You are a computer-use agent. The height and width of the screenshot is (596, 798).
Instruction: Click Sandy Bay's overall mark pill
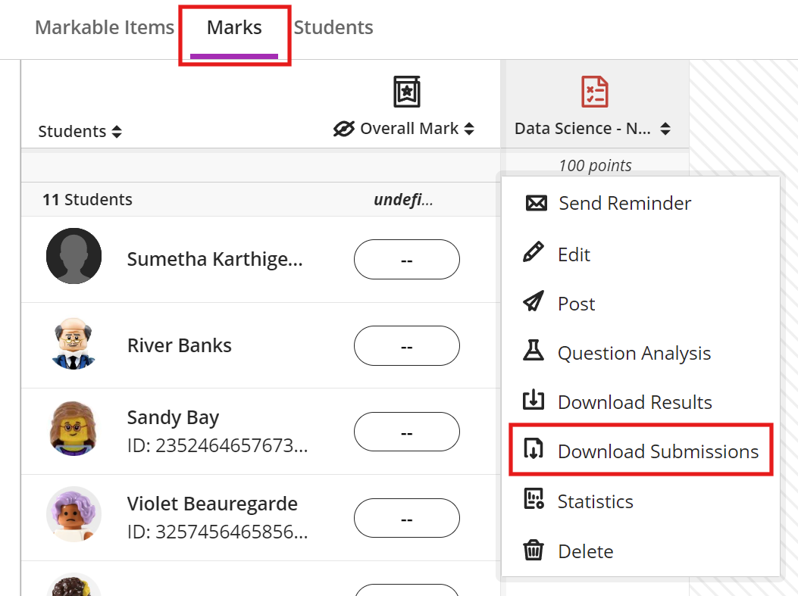[407, 432]
